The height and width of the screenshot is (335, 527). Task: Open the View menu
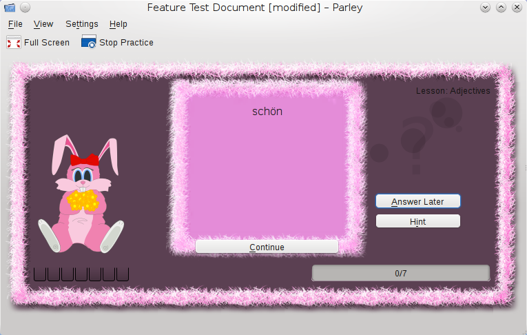43,24
